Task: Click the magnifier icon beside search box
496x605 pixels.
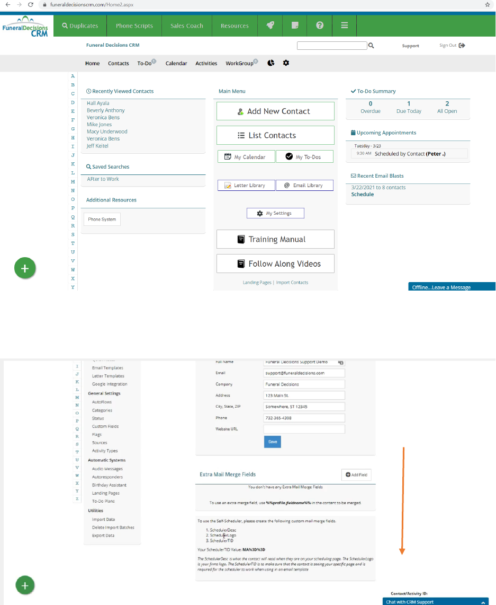Action: pyautogui.click(x=371, y=46)
